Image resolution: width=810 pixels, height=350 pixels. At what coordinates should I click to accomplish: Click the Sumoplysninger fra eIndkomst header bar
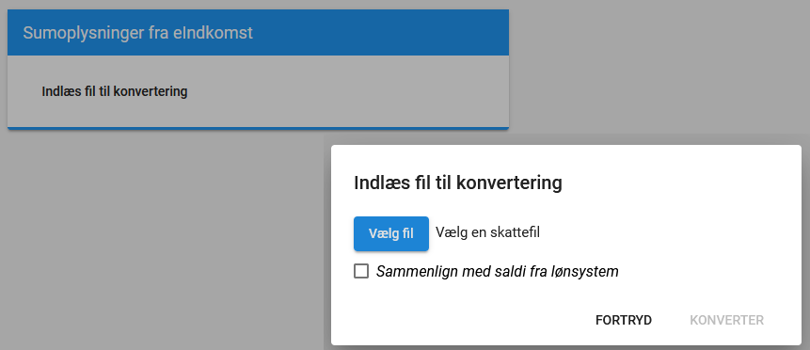click(x=258, y=33)
